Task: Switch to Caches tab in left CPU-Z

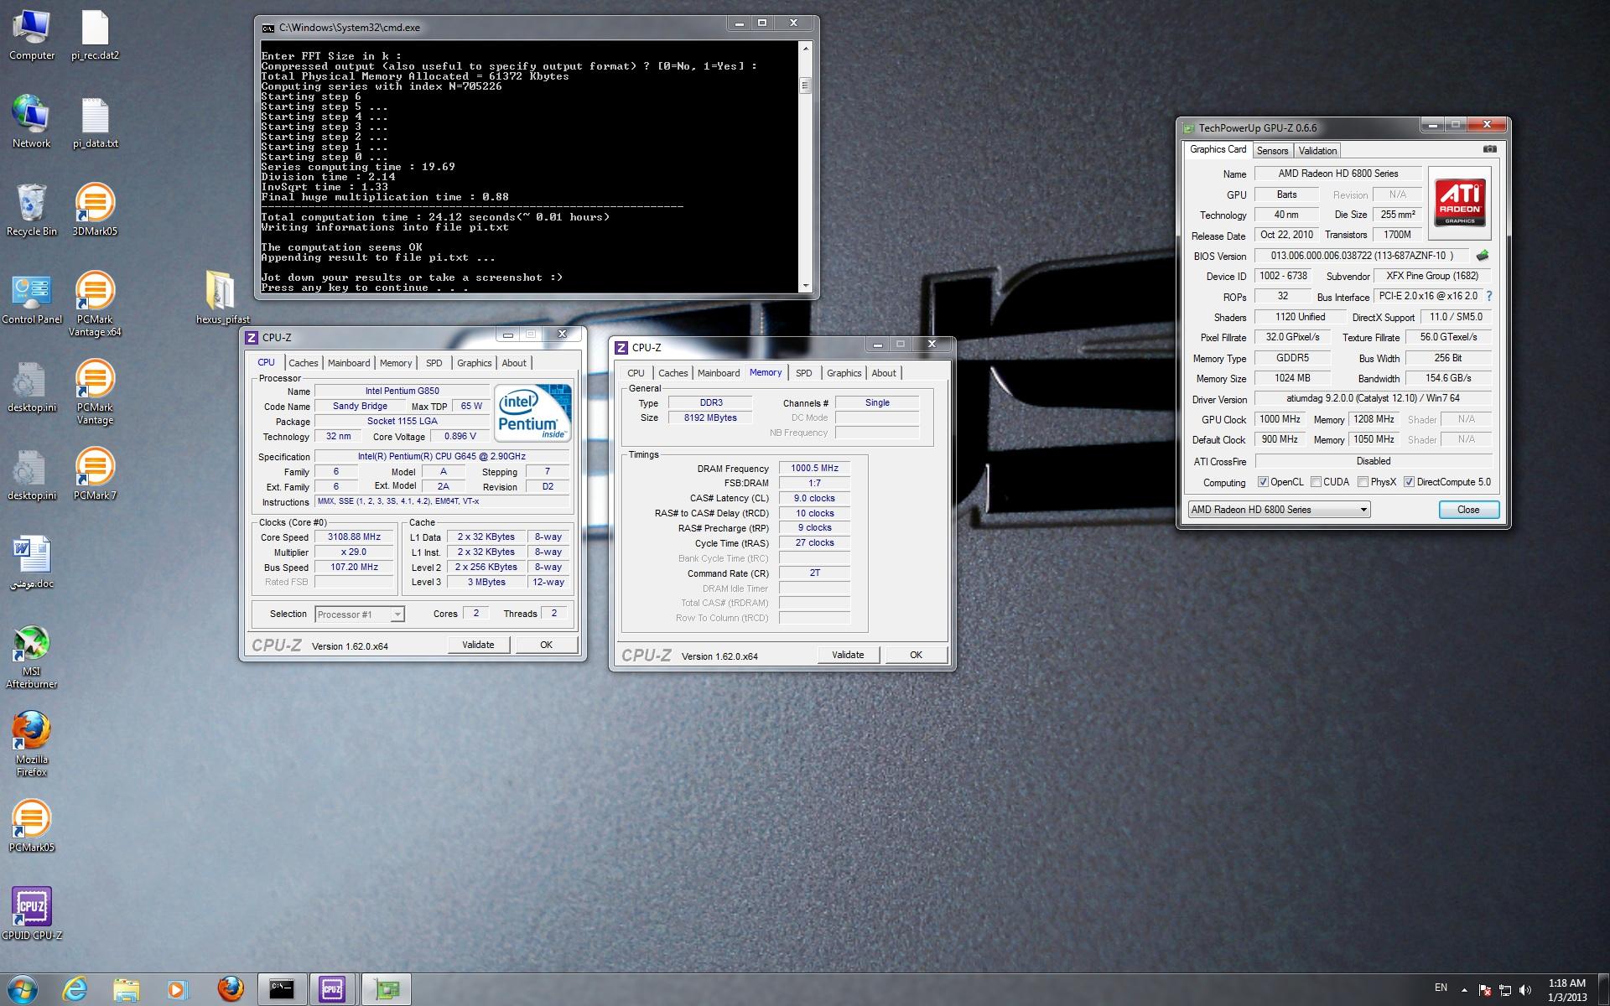Action: pos(304,363)
